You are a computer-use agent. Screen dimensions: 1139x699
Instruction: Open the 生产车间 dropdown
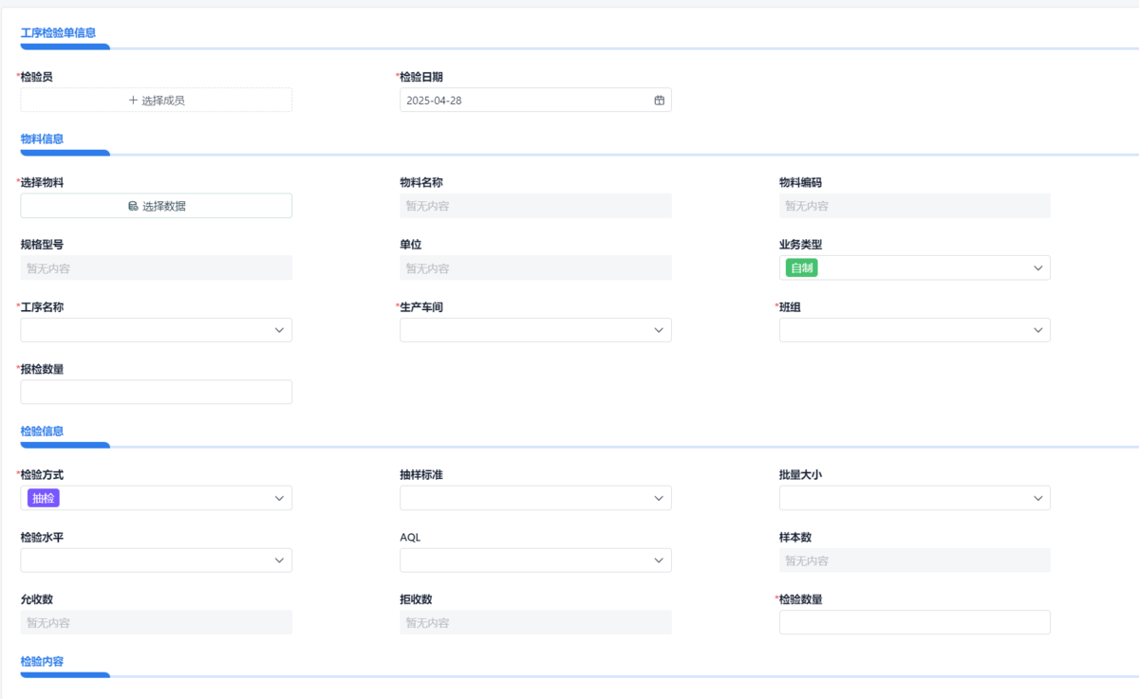point(659,330)
